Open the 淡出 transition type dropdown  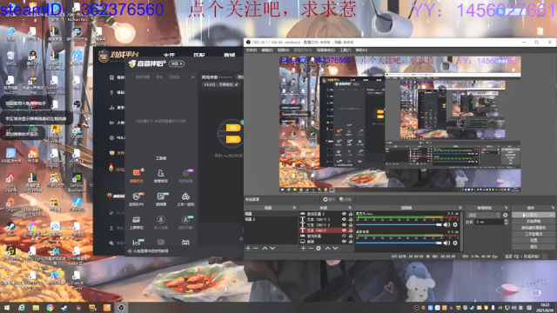pyautogui.click(x=484, y=215)
